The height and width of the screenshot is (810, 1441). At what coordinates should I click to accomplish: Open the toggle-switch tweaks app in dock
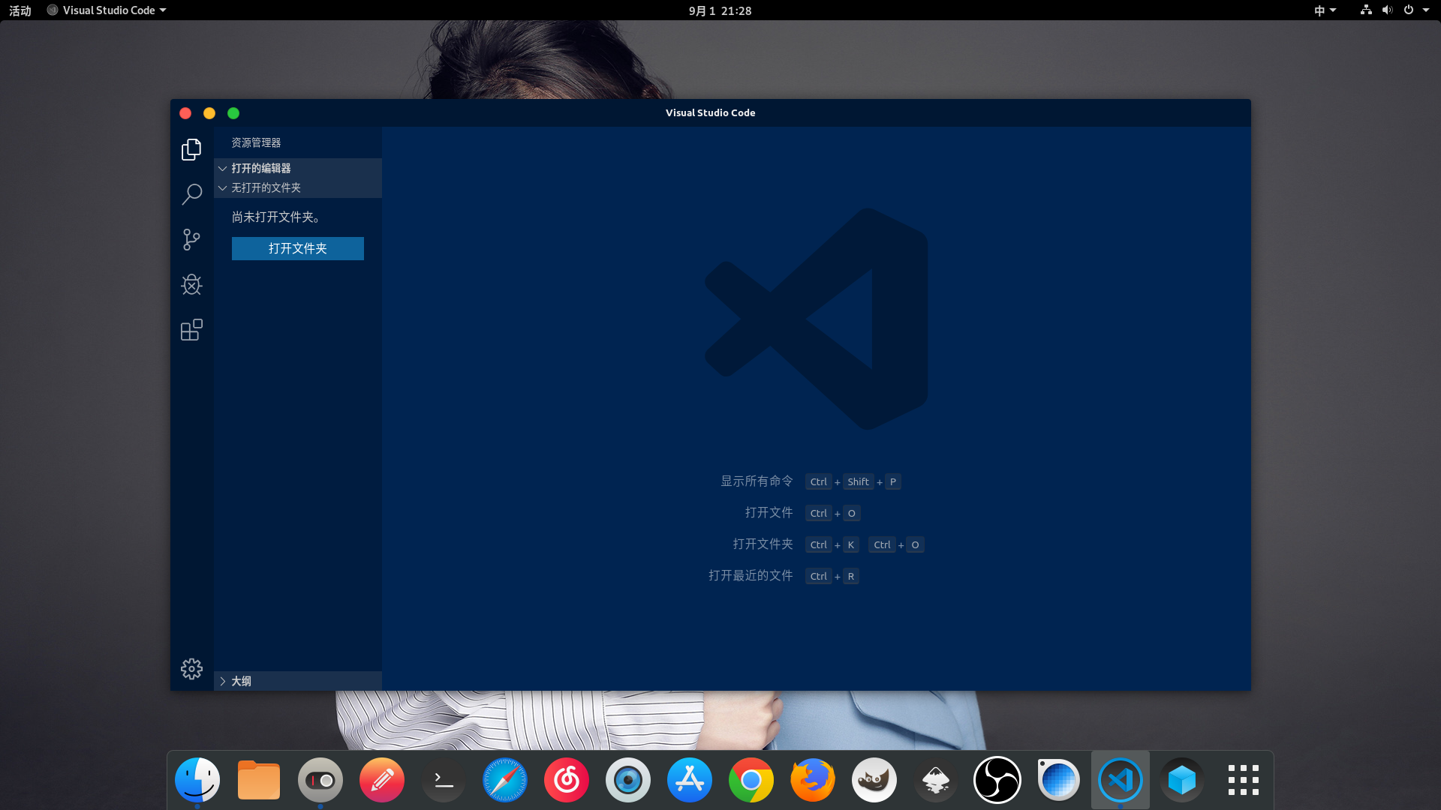(320, 780)
